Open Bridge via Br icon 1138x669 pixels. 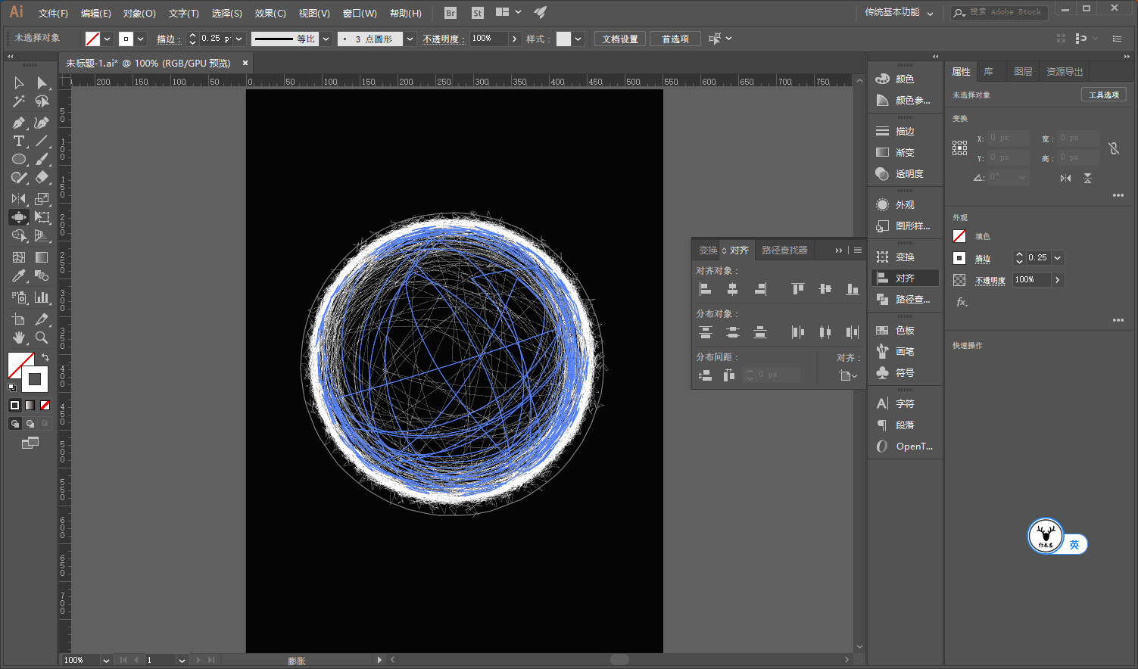(451, 13)
